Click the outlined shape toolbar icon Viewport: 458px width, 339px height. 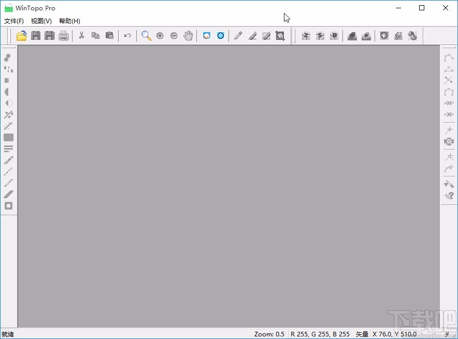[x=366, y=36]
